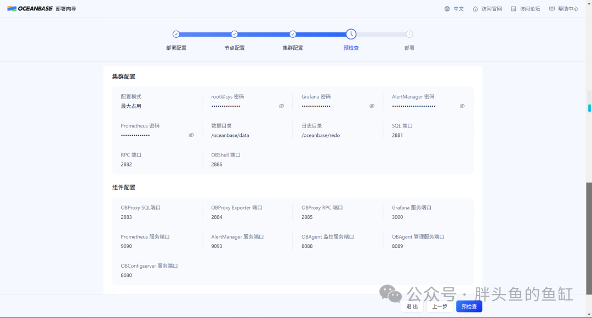Click the globe language icon

click(447, 9)
